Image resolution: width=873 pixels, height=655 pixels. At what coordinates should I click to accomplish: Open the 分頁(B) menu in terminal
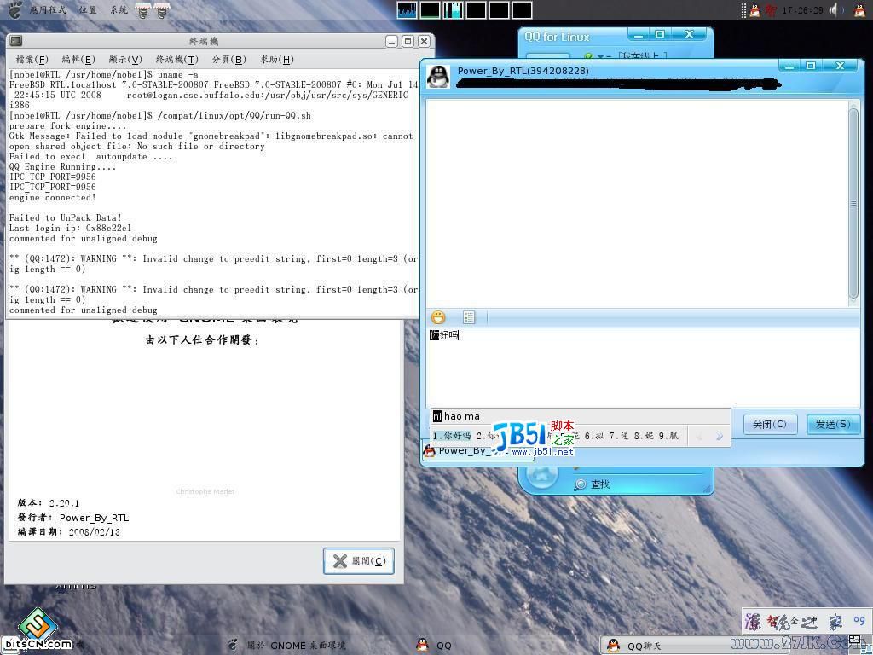click(228, 60)
